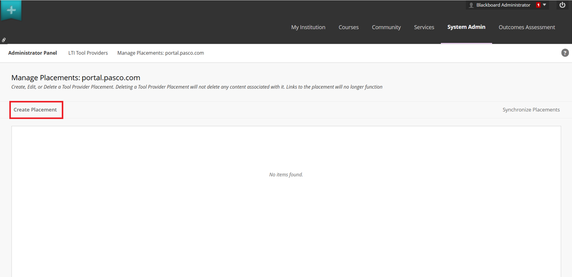The image size is (572, 277).
Task: Click Manage Placements: portal.pasco.com breadcrumb
Action: pos(161,53)
